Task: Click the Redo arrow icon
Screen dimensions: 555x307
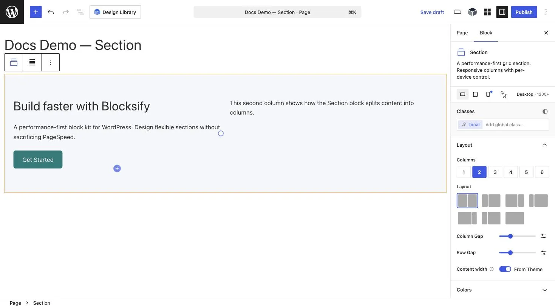Action: pos(66,12)
